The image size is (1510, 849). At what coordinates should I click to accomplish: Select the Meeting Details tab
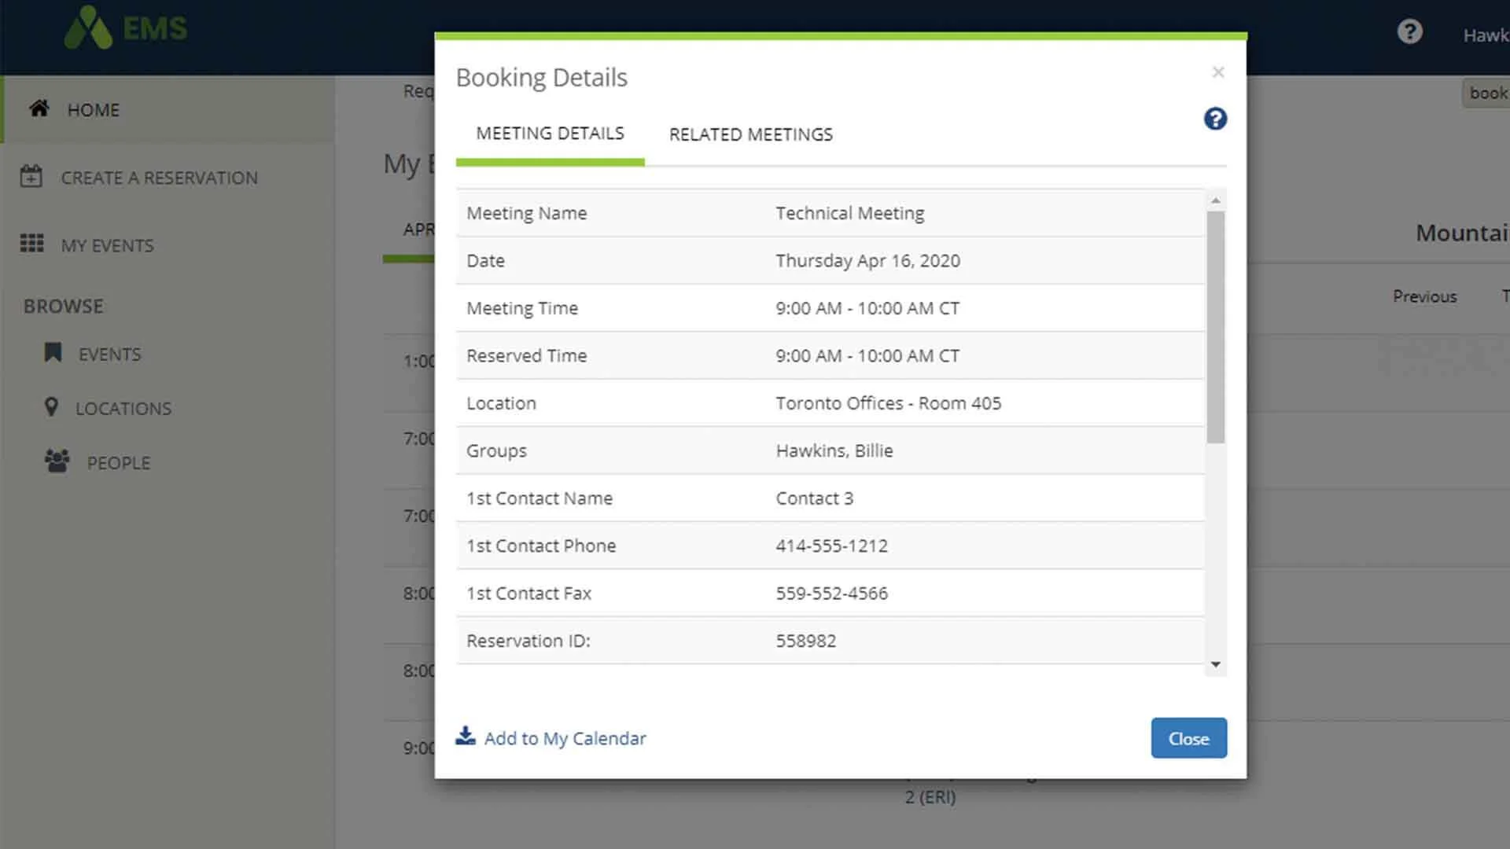tap(550, 133)
